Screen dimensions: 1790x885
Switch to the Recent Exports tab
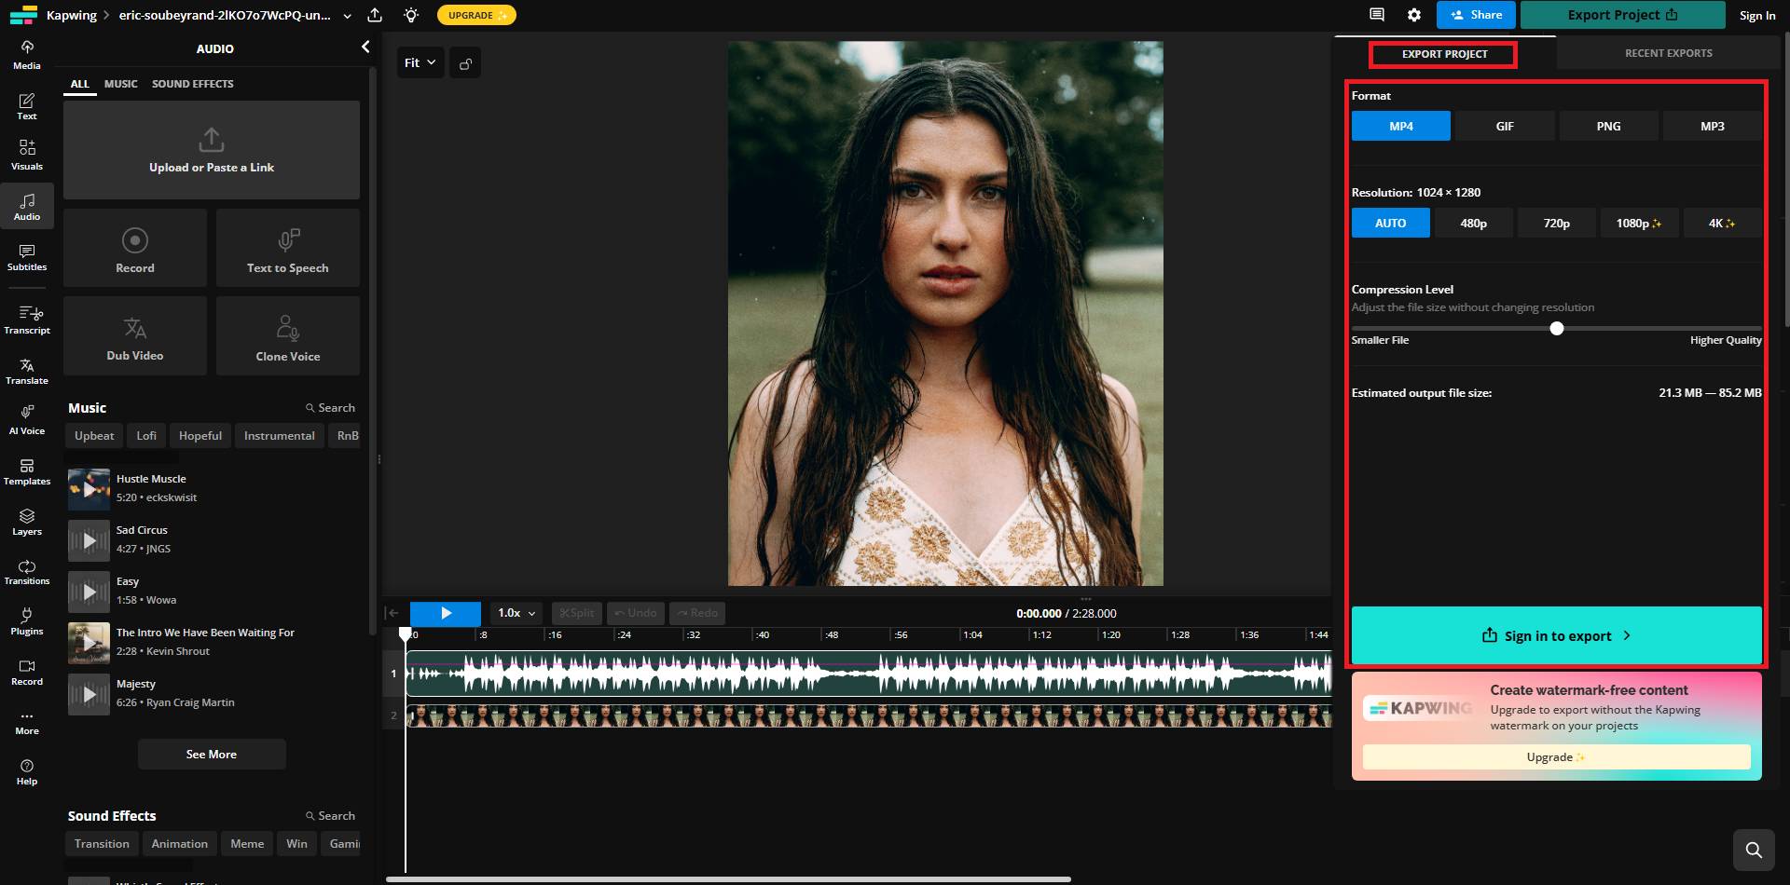pyautogui.click(x=1667, y=53)
